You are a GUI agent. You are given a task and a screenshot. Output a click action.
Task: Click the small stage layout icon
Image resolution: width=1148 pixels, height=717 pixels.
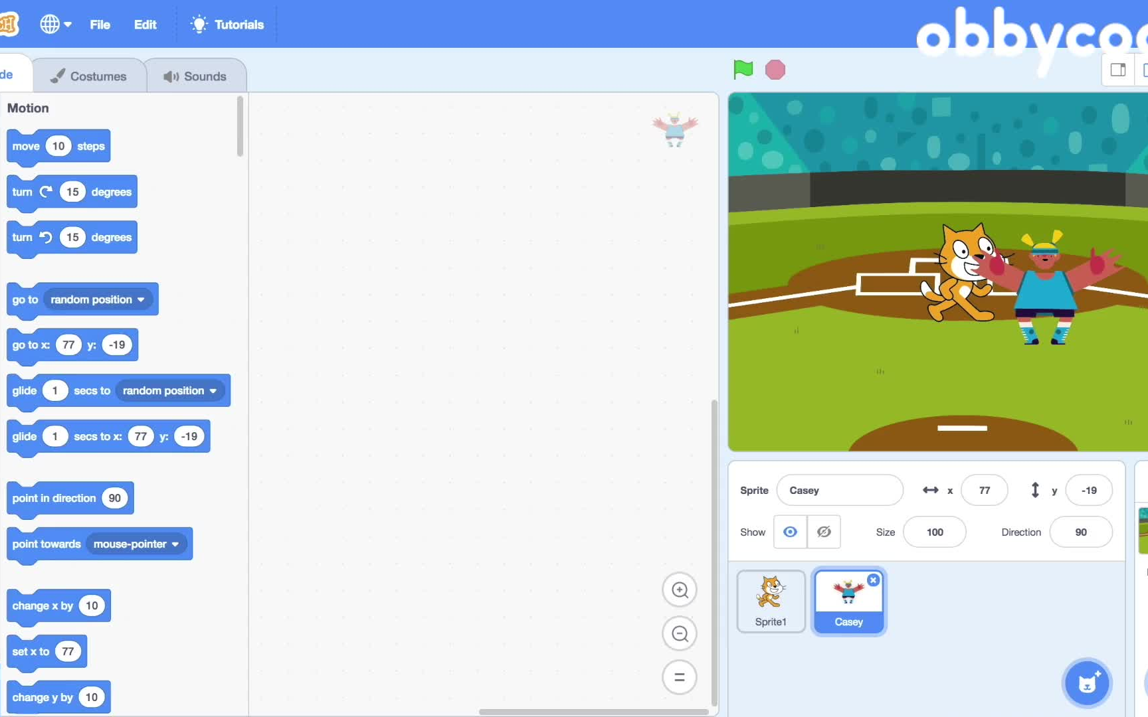(x=1118, y=69)
